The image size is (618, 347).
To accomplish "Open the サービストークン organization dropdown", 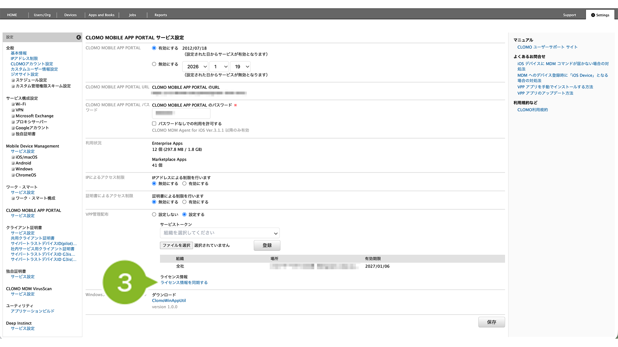I will 220,233.
